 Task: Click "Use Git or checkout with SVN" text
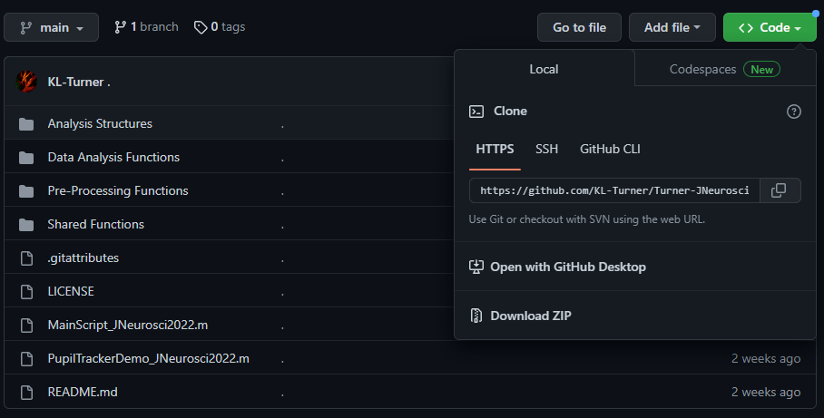click(586, 219)
